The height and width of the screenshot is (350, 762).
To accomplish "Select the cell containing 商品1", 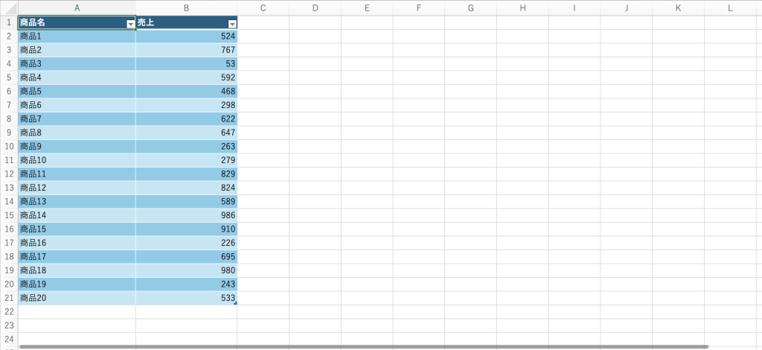I will point(76,36).
